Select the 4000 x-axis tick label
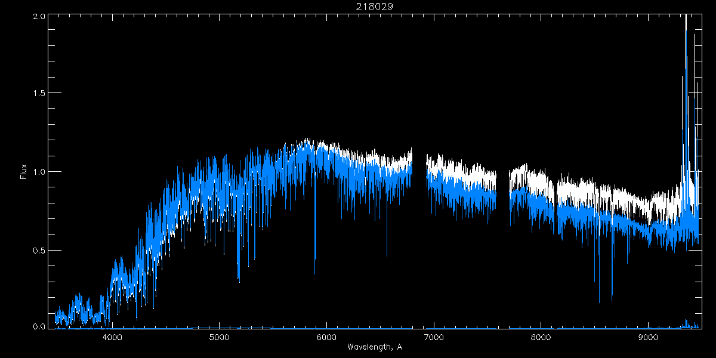This screenshot has width=716, height=358. [x=112, y=336]
